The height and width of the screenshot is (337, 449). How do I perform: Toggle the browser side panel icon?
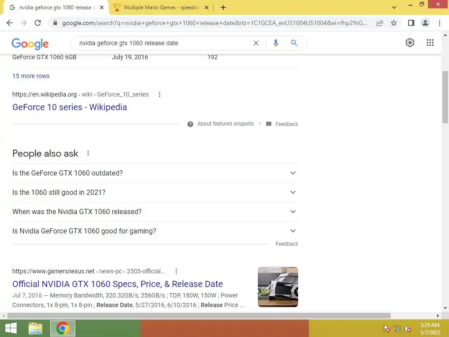pyautogui.click(x=411, y=23)
